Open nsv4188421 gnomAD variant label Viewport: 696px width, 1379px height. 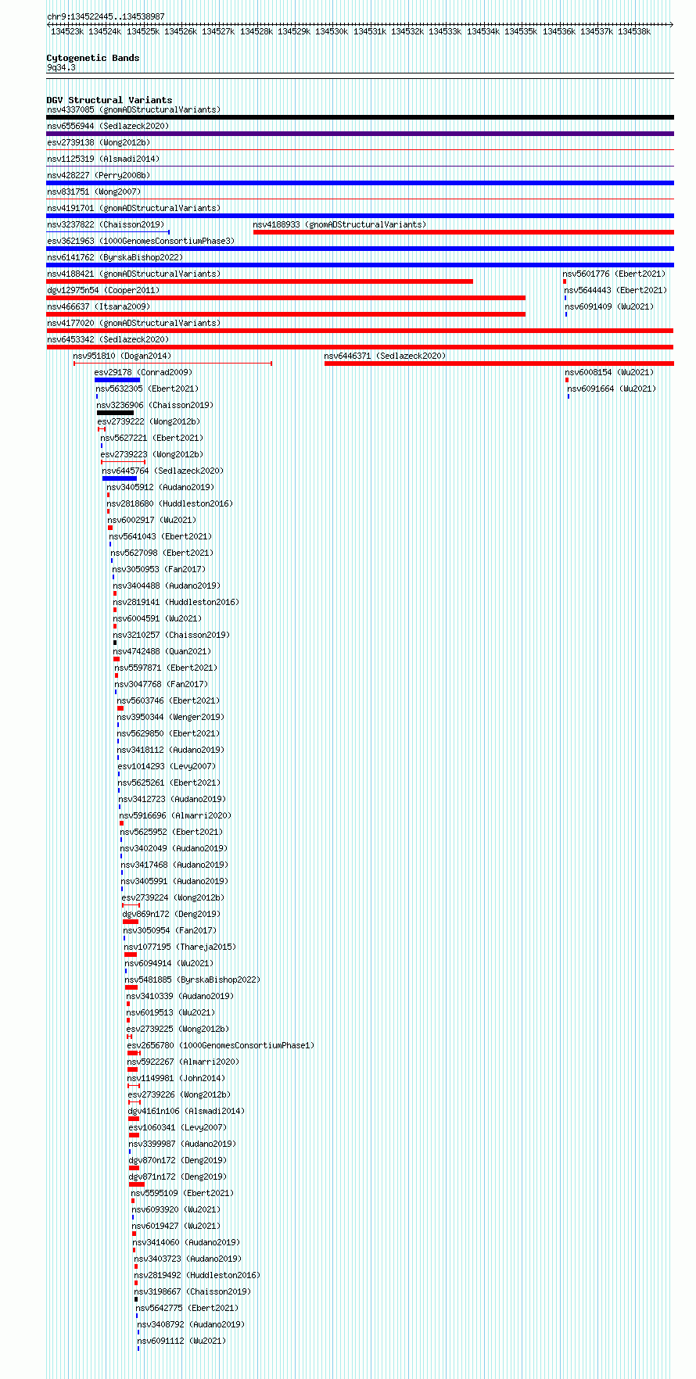click(x=134, y=274)
